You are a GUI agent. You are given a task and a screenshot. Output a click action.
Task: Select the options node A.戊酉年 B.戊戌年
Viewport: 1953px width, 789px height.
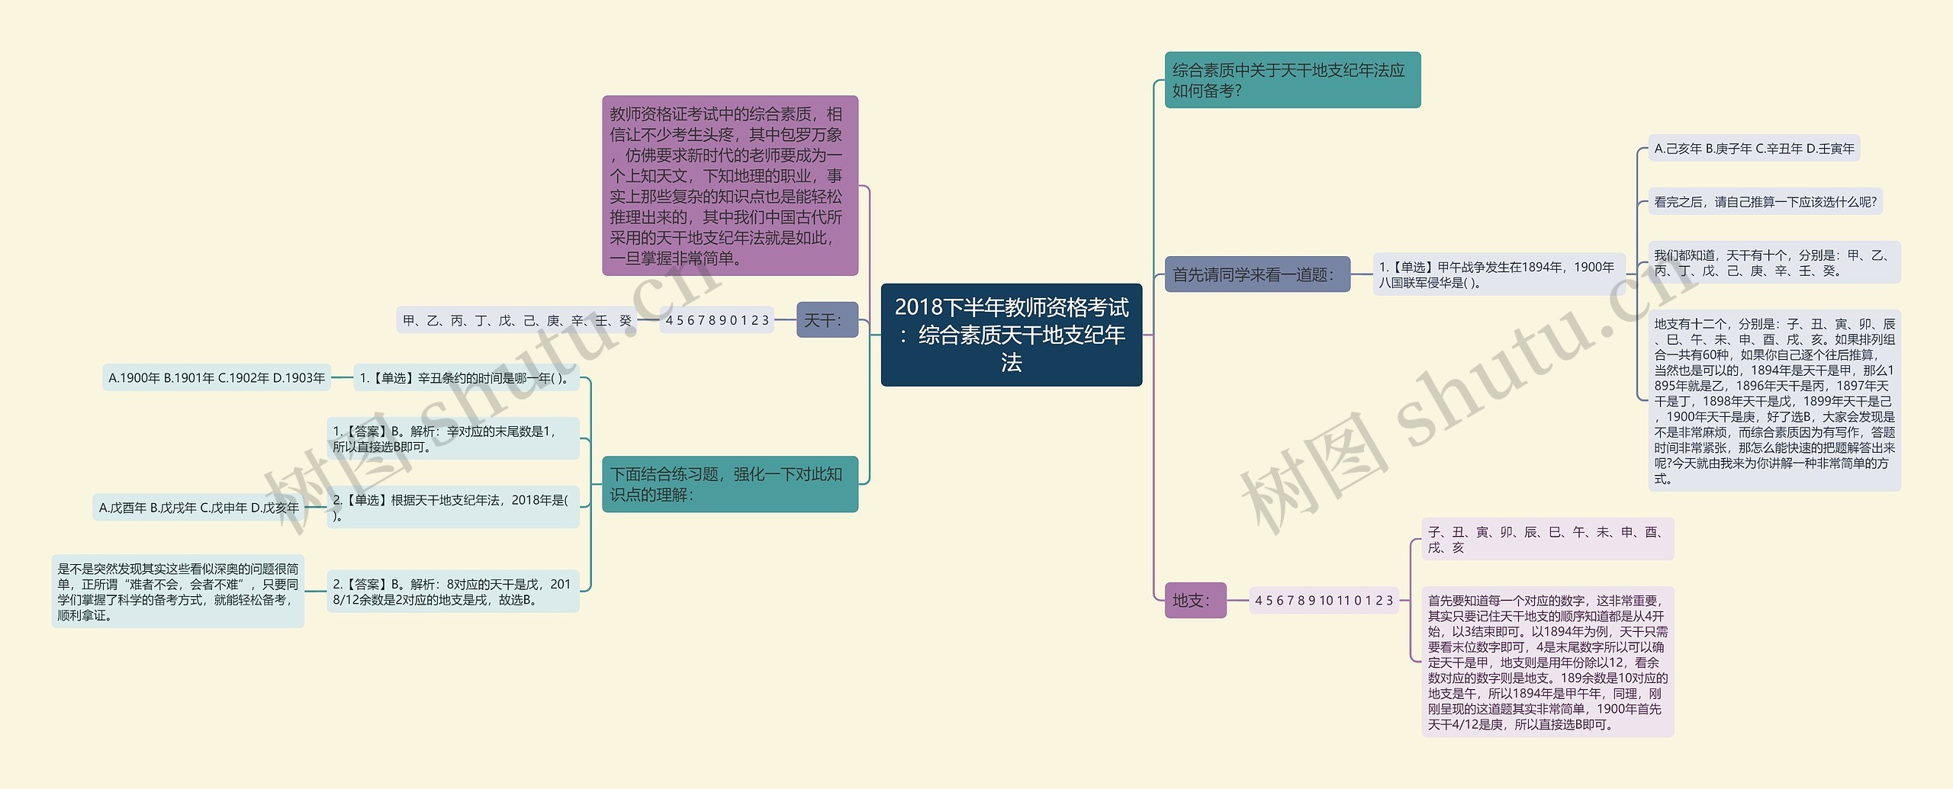pos(199,507)
